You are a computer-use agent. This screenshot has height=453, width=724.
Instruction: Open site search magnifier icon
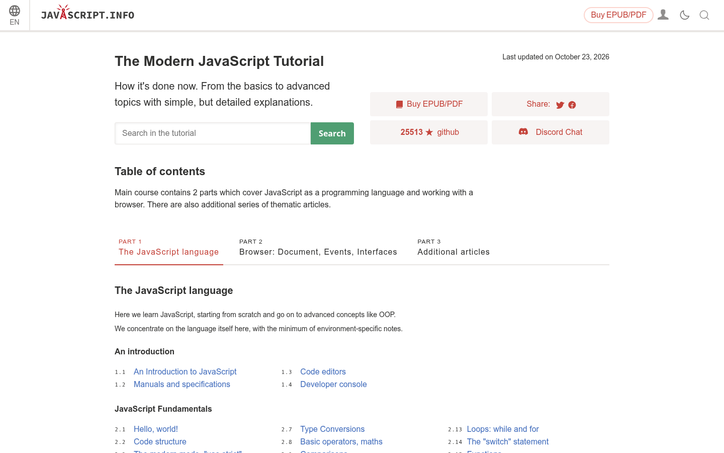click(704, 15)
